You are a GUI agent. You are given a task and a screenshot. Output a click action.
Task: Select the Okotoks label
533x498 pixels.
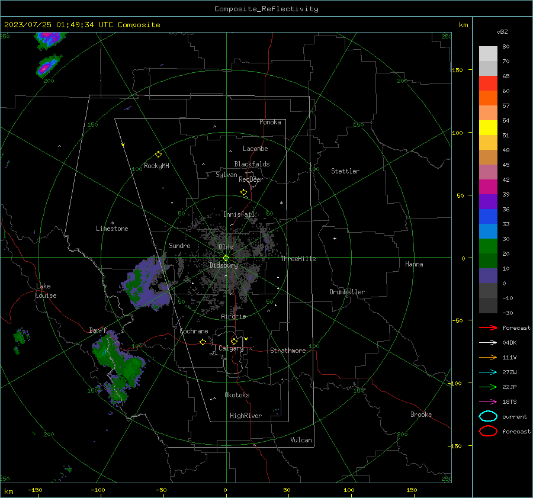(237, 395)
